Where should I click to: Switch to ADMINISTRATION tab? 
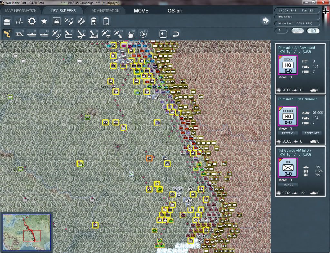[x=105, y=11]
